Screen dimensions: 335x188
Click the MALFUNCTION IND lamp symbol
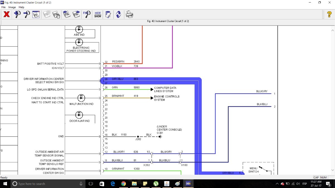click(x=81, y=98)
